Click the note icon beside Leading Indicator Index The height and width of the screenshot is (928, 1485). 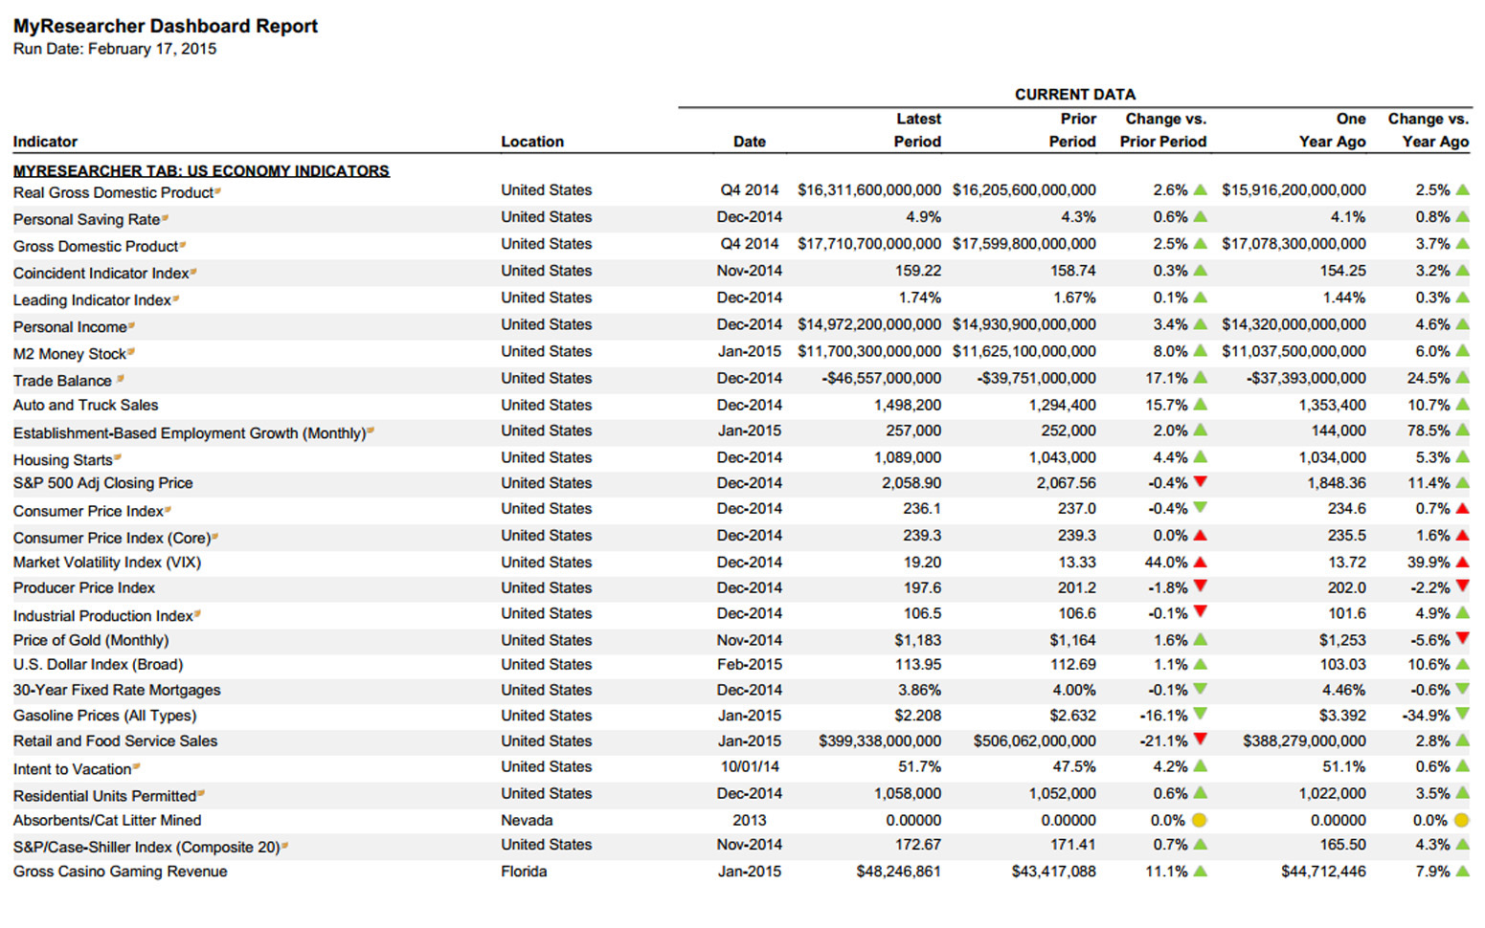click(176, 298)
